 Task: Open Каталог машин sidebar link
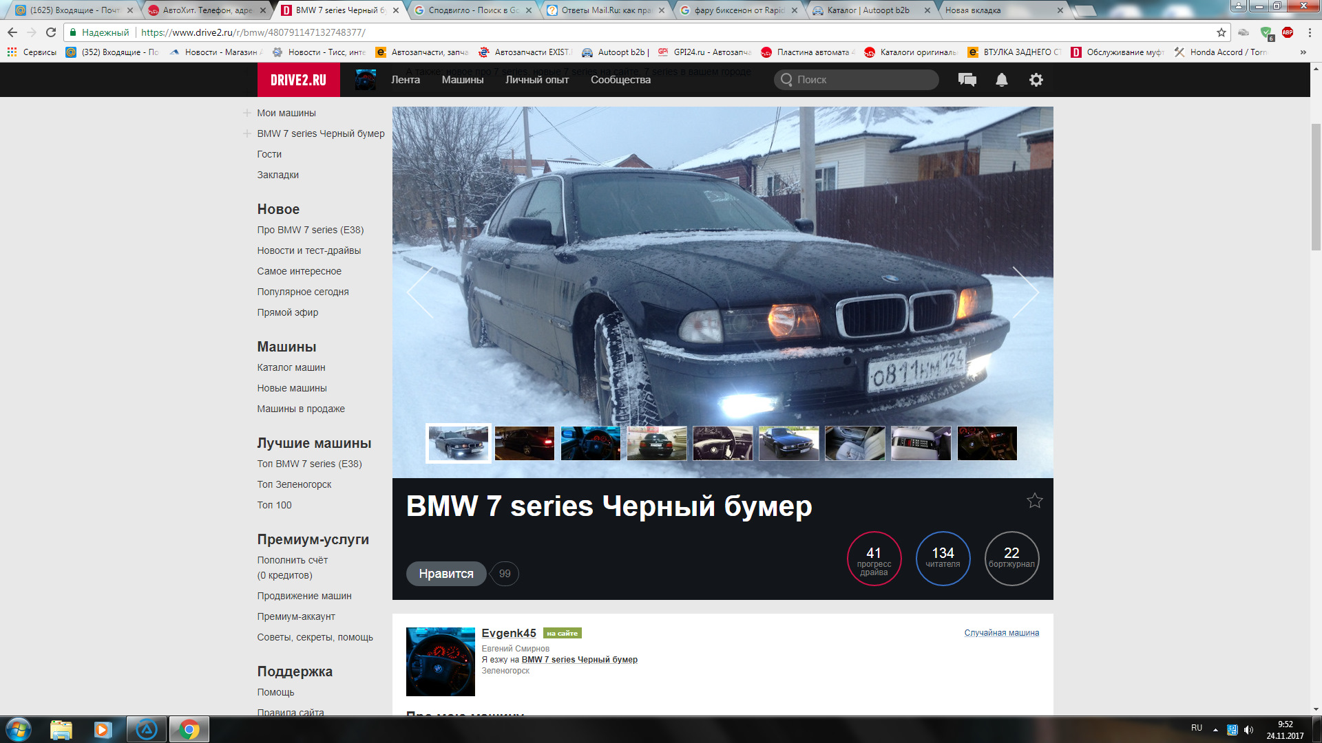click(x=291, y=367)
